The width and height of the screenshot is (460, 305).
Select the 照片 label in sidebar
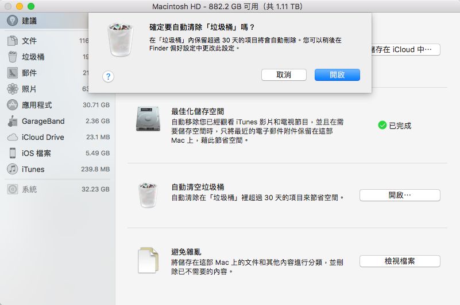pyautogui.click(x=29, y=89)
